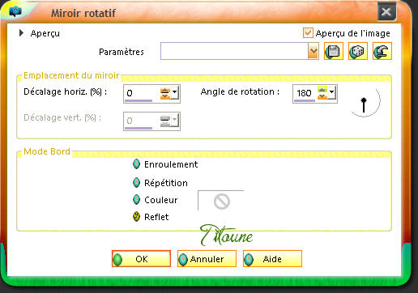Open the Décalage vert. slider dropdown arrow
418x293 pixels.
pos(175,120)
